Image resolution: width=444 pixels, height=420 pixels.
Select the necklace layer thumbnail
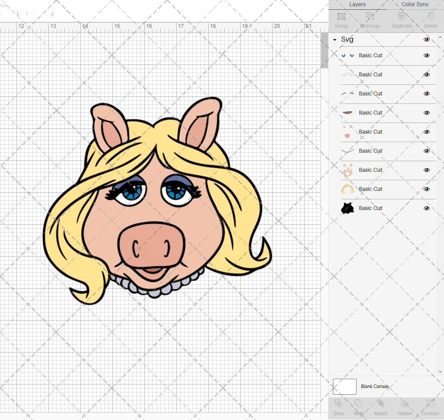348,151
